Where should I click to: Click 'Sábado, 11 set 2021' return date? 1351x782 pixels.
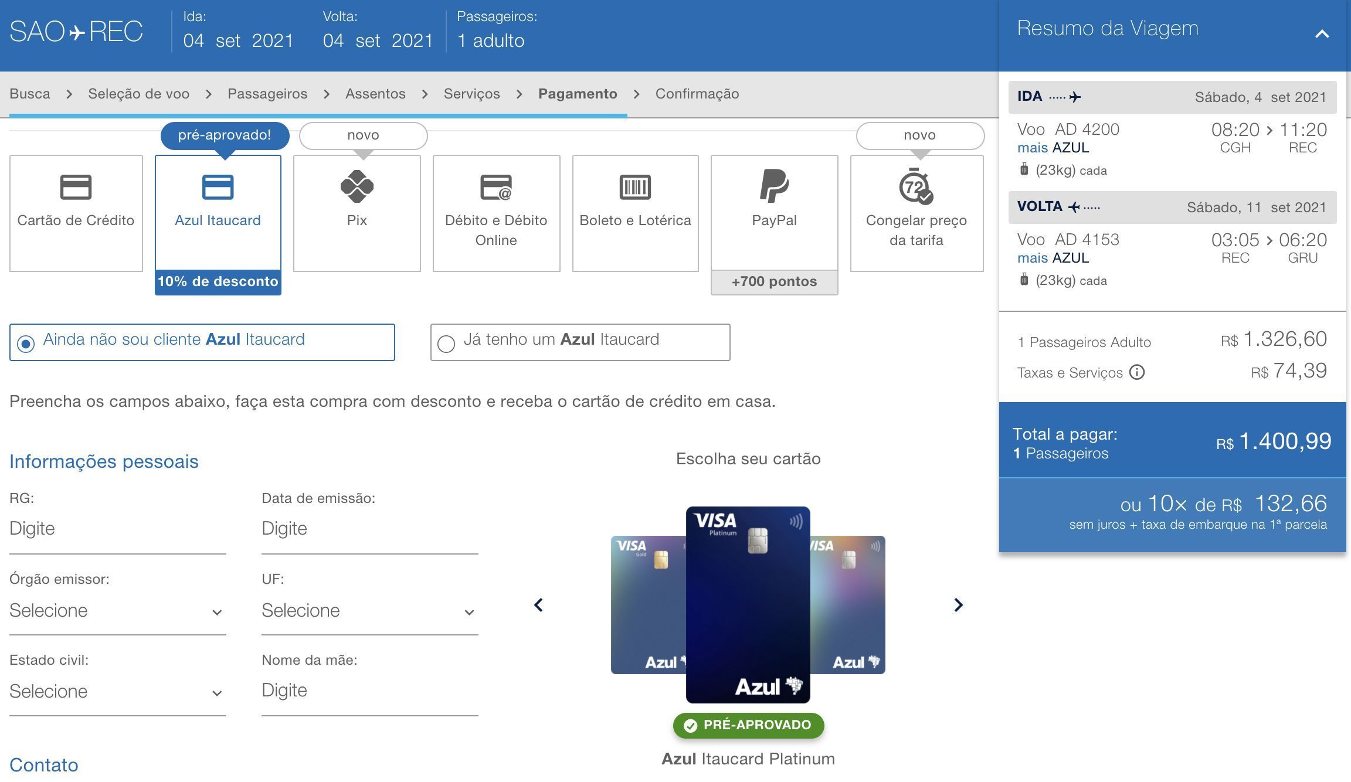[x=1257, y=208]
